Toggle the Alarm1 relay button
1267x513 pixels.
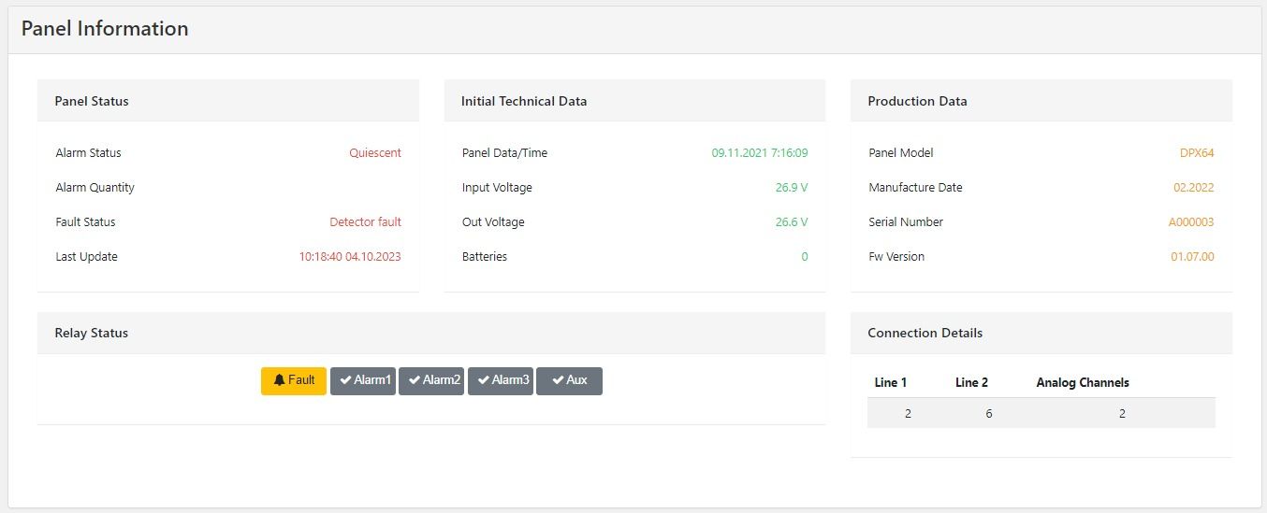(363, 381)
